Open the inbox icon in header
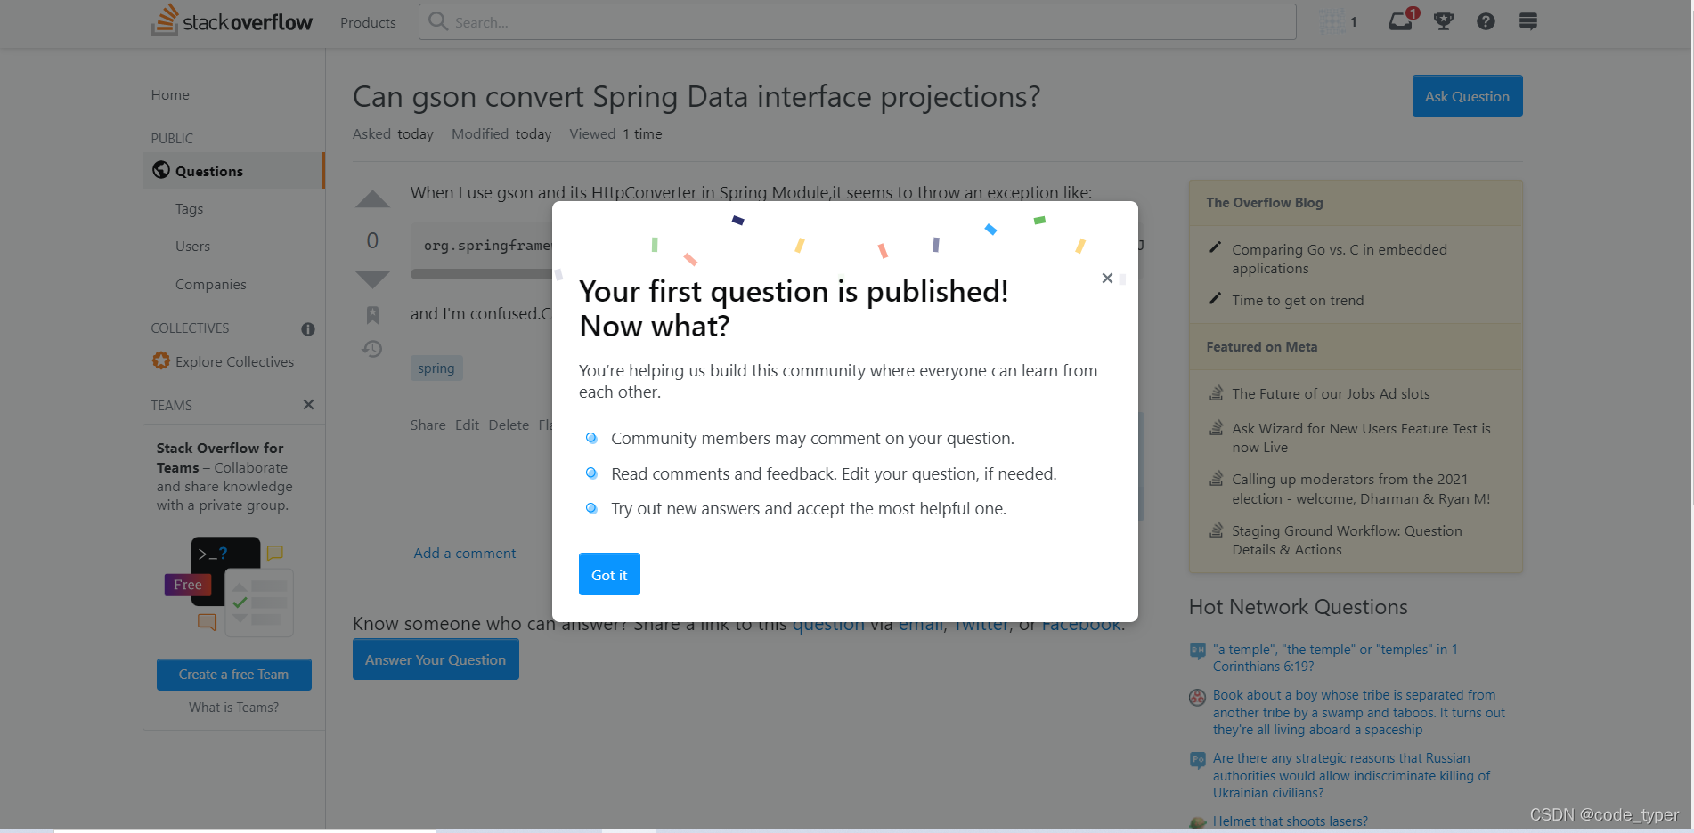 point(1400,21)
